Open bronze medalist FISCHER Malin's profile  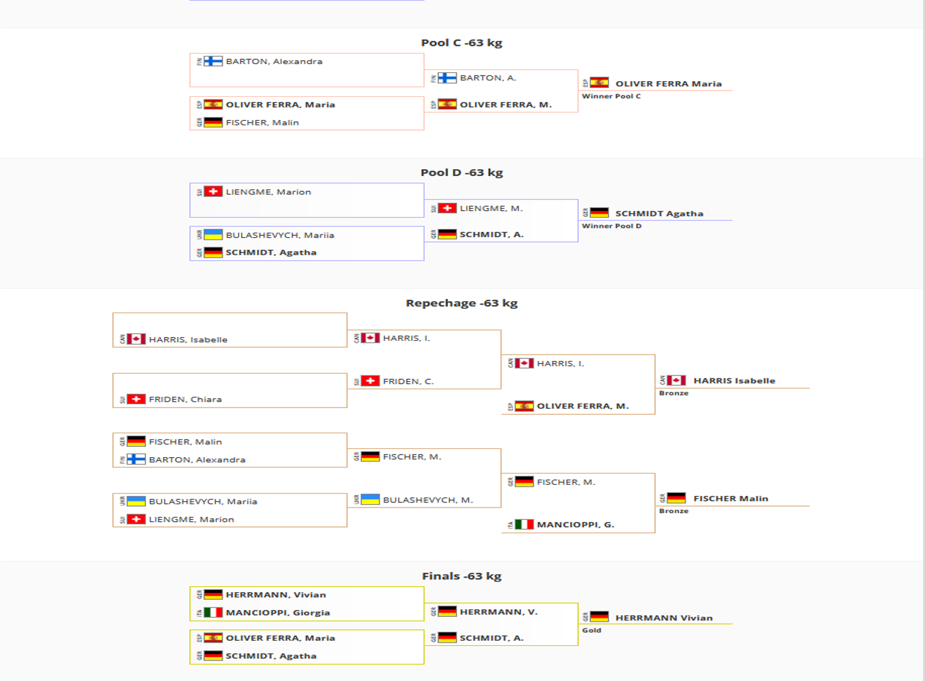[730, 499]
